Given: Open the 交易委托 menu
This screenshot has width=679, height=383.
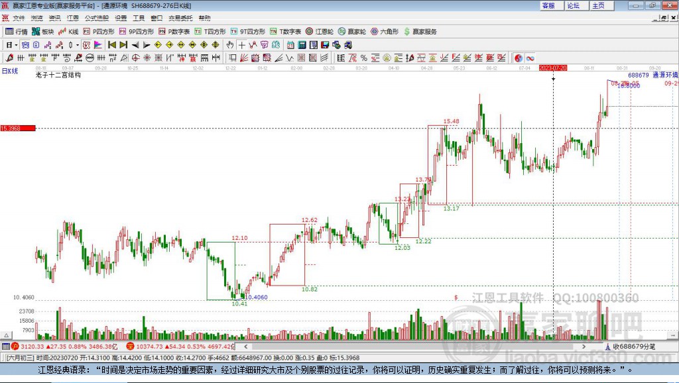Looking at the screenshot, I should 180,18.
